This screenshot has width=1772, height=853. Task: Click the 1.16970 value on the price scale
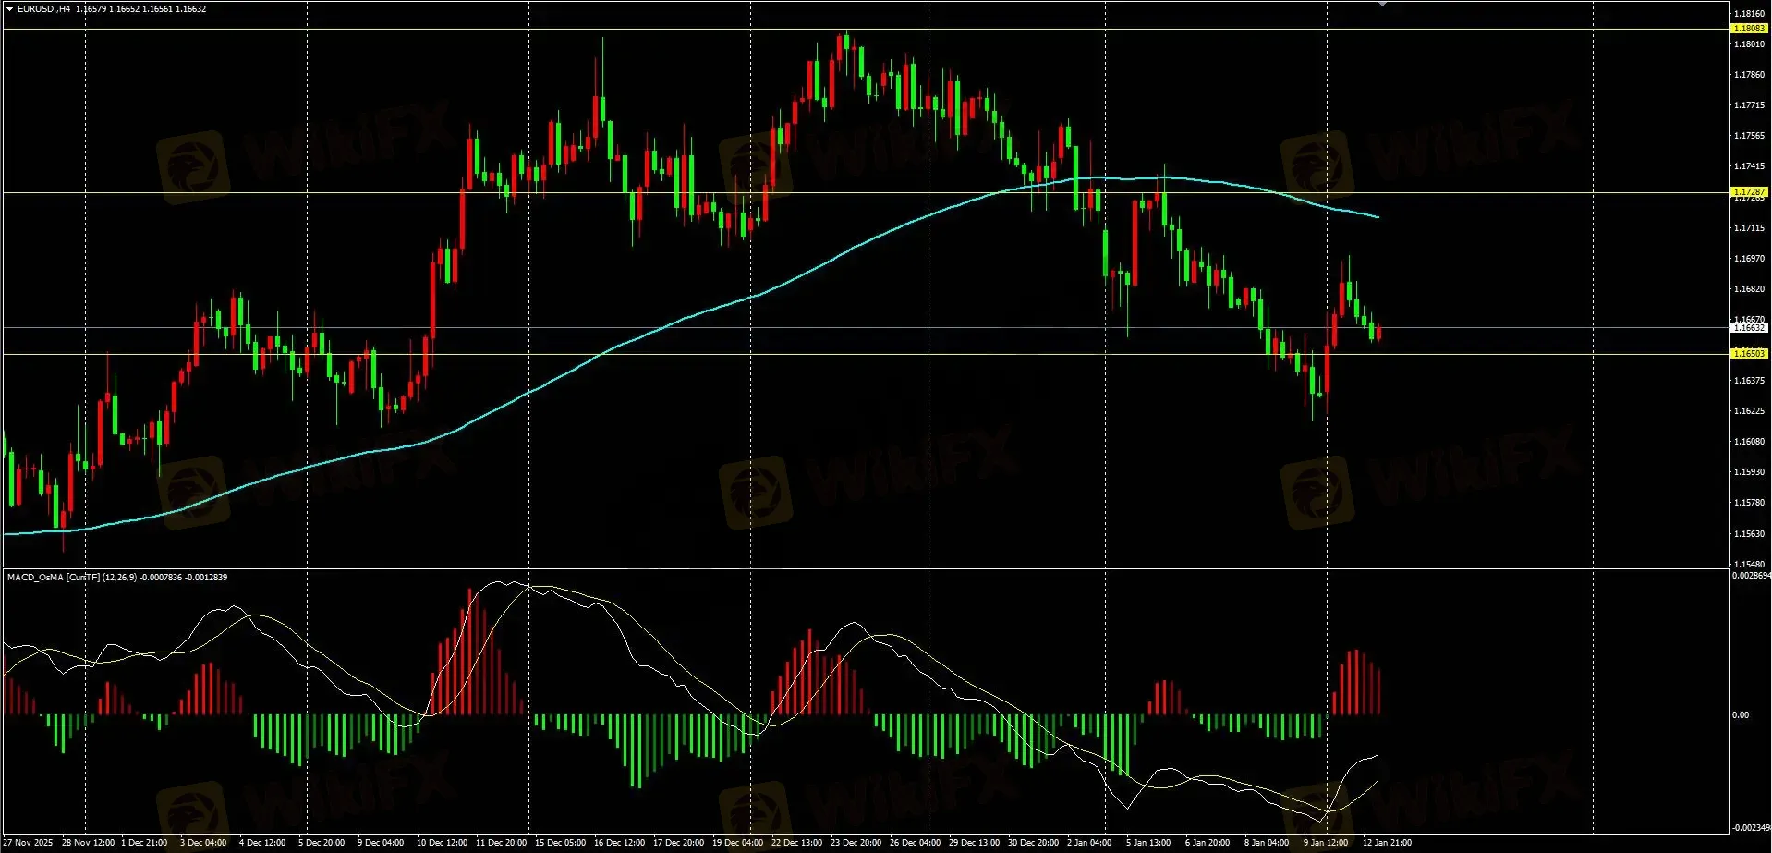(x=1750, y=259)
